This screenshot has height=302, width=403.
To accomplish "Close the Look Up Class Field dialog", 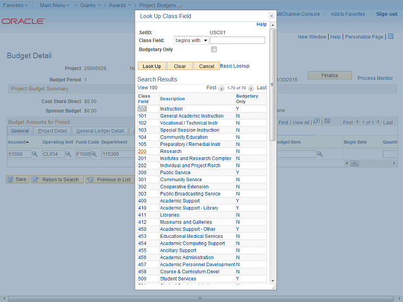I will (271, 16).
